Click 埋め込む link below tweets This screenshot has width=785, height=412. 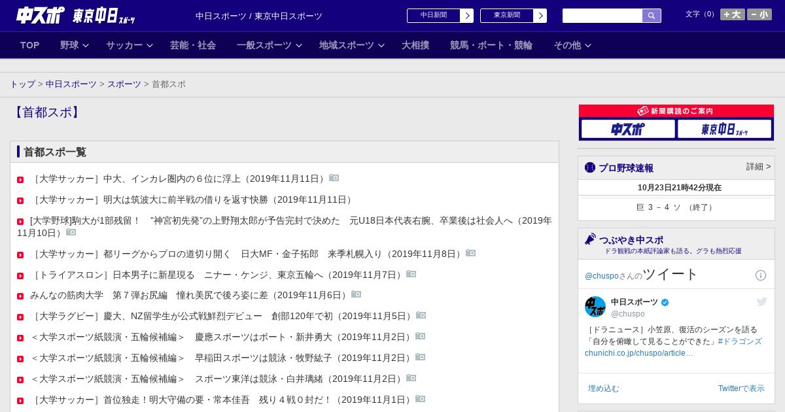coord(603,388)
